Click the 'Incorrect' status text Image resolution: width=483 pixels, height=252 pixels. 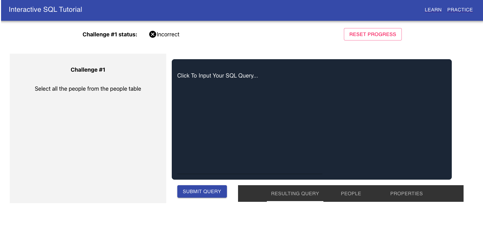(x=168, y=34)
